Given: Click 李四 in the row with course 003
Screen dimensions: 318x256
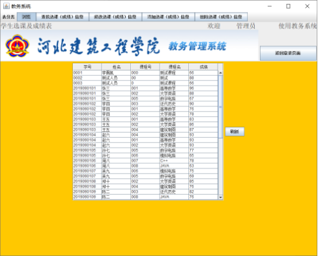Looking at the screenshot, I should point(116,104).
